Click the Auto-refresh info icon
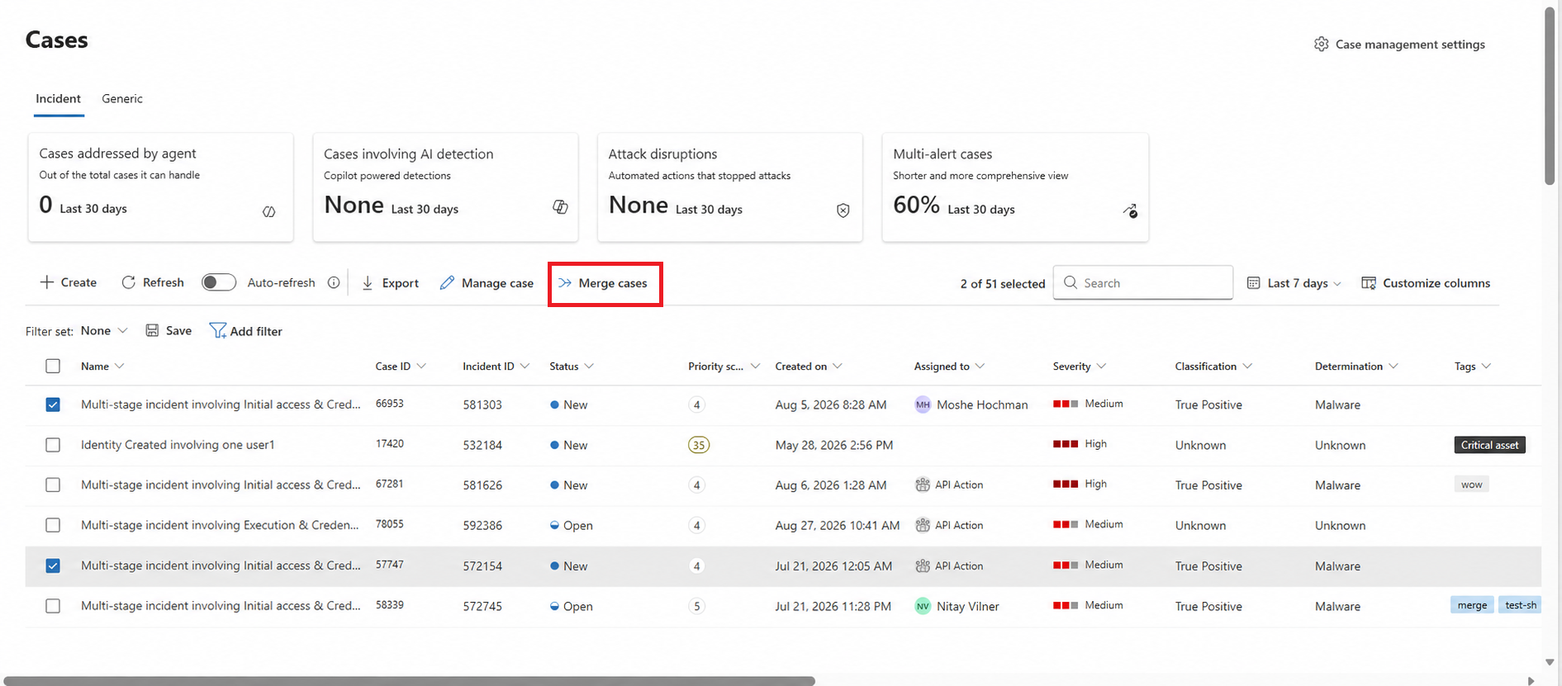This screenshot has width=1562, height=686. 334,282
